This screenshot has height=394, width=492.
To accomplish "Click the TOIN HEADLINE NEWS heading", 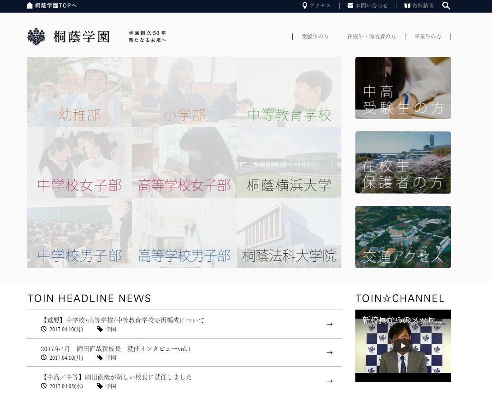I will [x=89, y=298].
